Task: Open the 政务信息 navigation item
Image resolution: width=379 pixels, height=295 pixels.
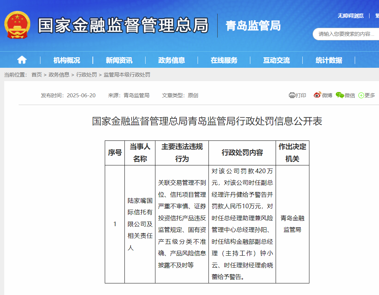Action: (172, 60)
